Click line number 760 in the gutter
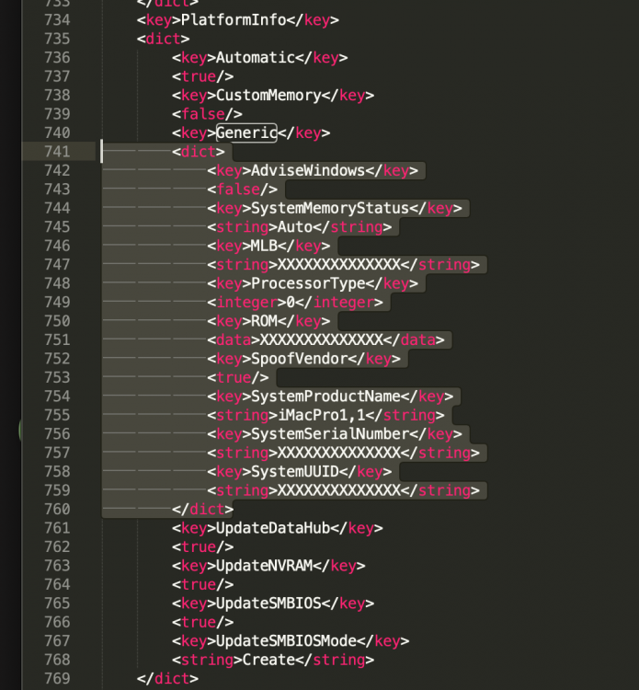This screenshot has width=639, height=690. (x=57, y=510)
